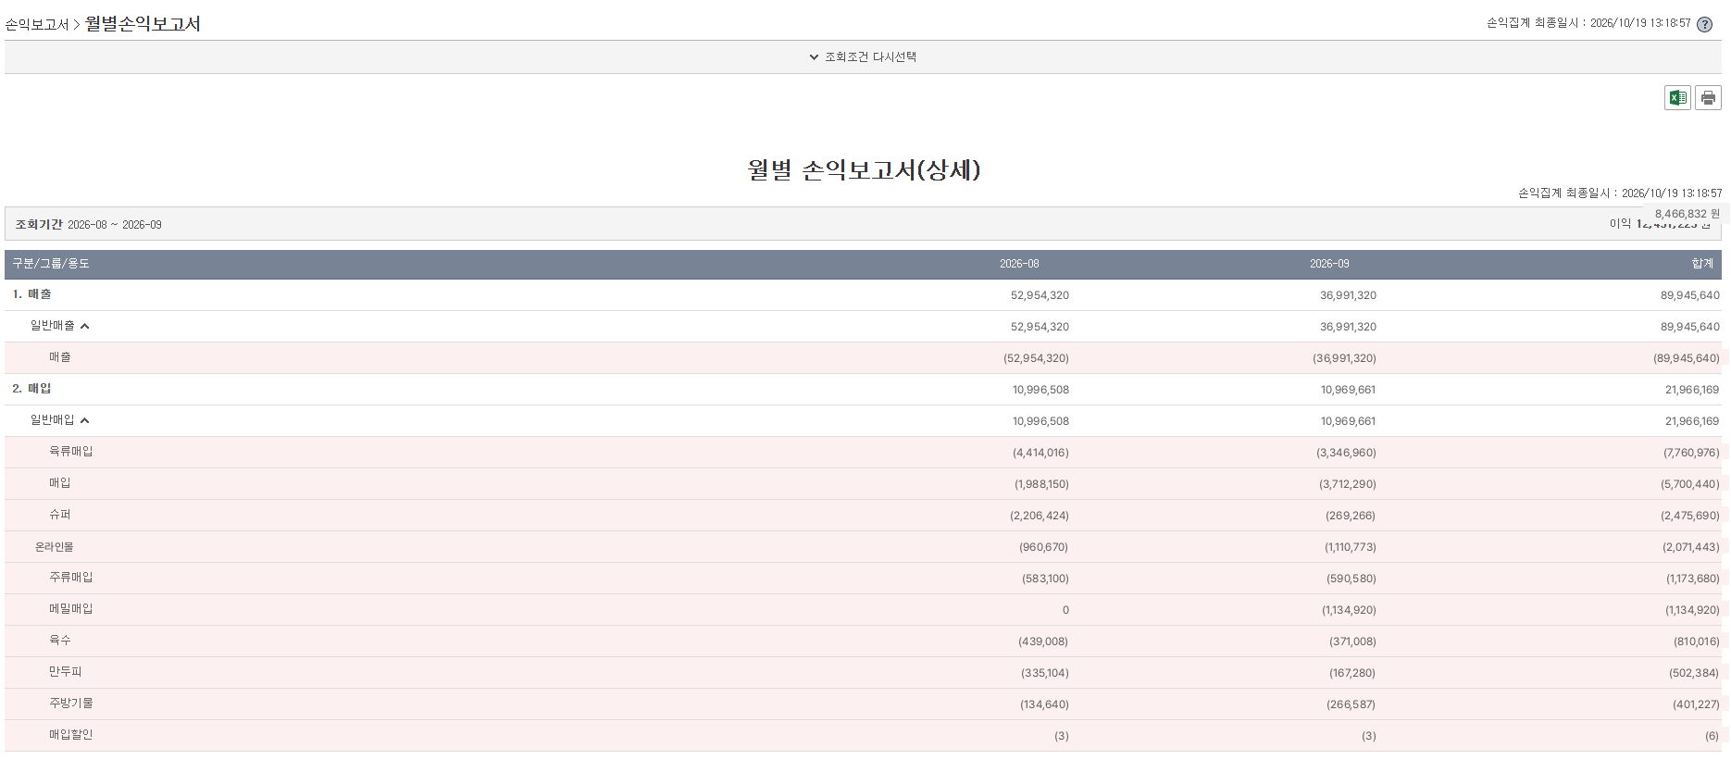
Task: Click 메밀매입 total value (1,134,920)
Action: coord(1692,610)
